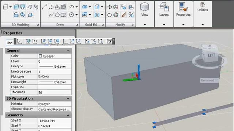Screen dimensions: 234x131
Task: Open the solid box edit dropdown arrow
Action: [x=102, y=7]
